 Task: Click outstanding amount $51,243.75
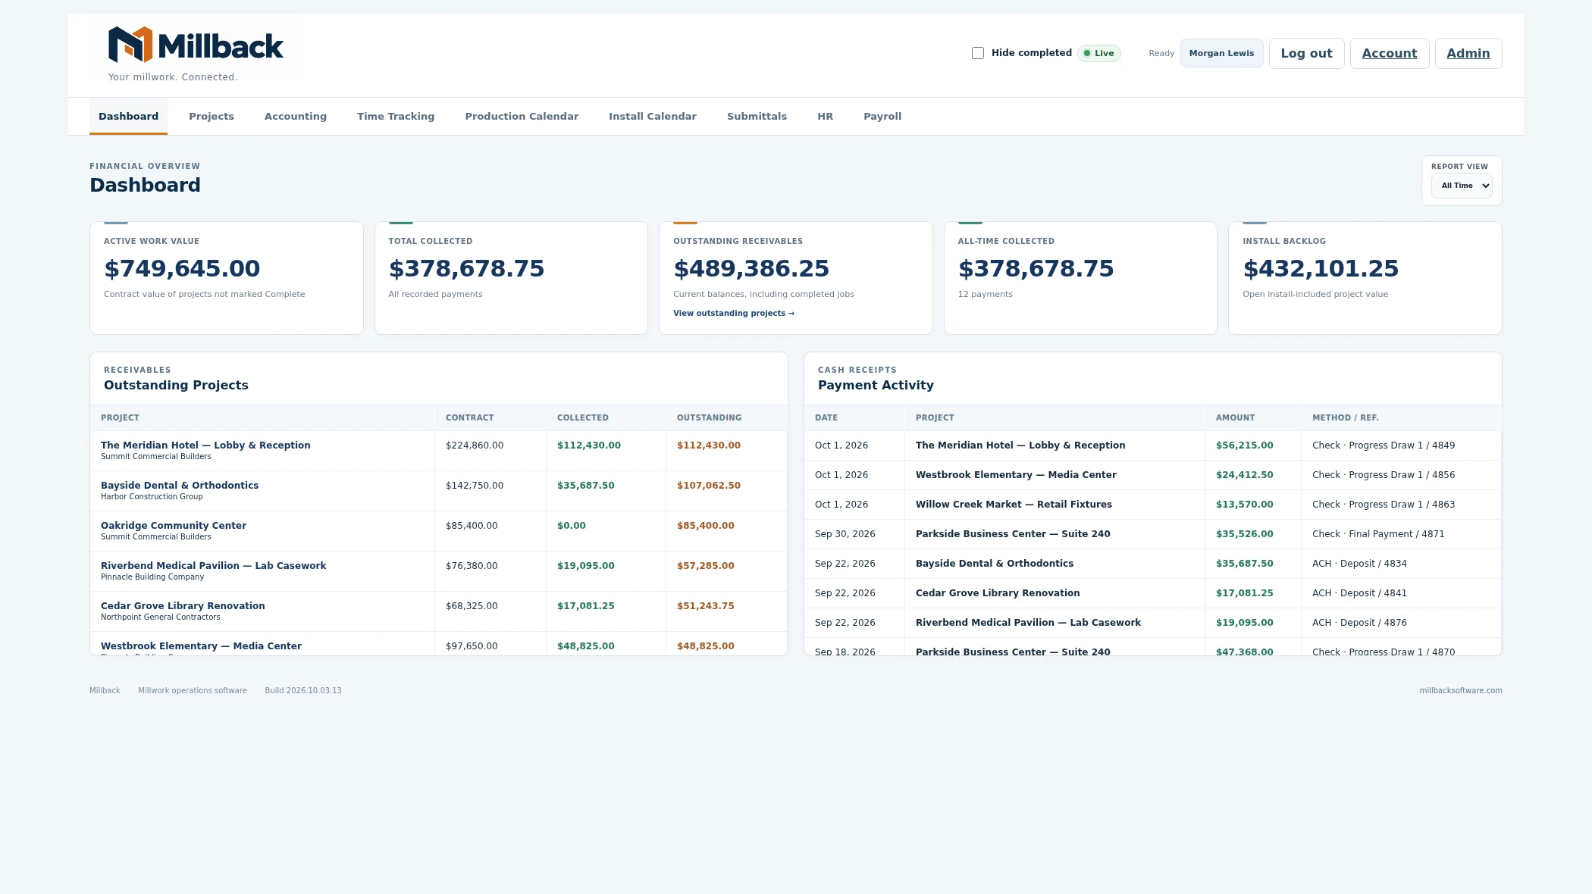[x=705, y=605]
